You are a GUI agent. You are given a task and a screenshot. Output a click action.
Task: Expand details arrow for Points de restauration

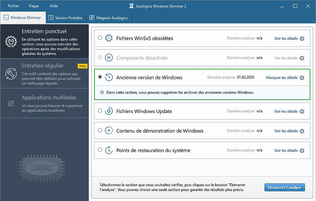[302, 150]
